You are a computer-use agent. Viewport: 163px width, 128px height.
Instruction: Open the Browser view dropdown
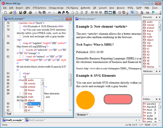click(x=82, y=115)
